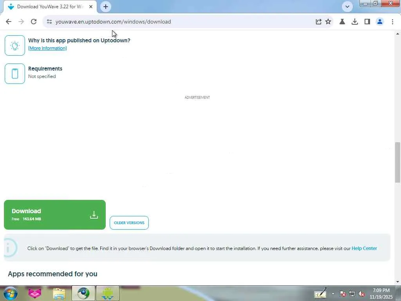Click scrollbar up arrow
The height and width of the screenshot is (301, 401).
tap(398, 34)
